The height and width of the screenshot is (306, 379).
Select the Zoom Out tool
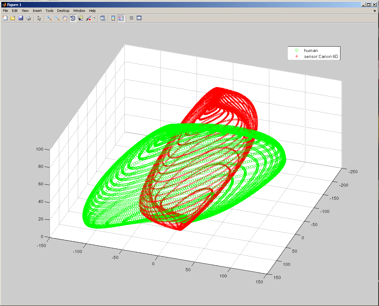(57, 18)
